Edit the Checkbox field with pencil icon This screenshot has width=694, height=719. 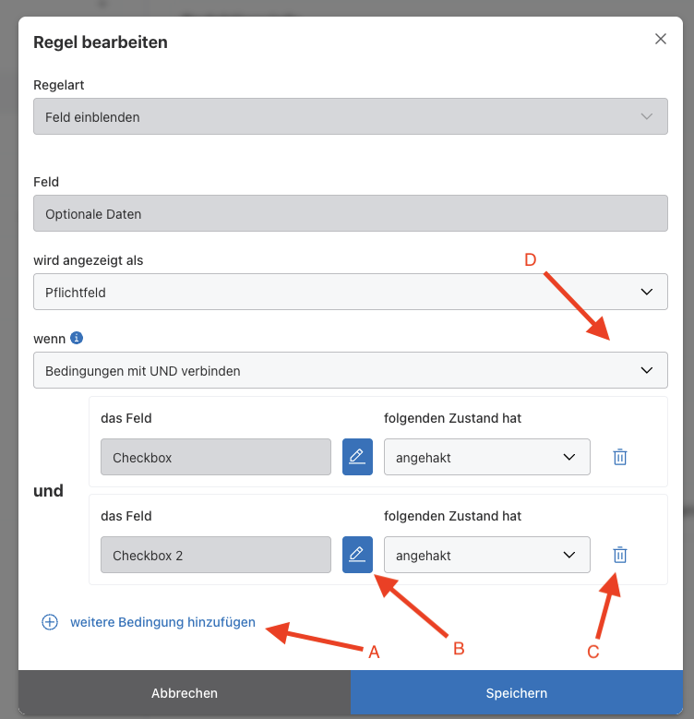[357, 457]
